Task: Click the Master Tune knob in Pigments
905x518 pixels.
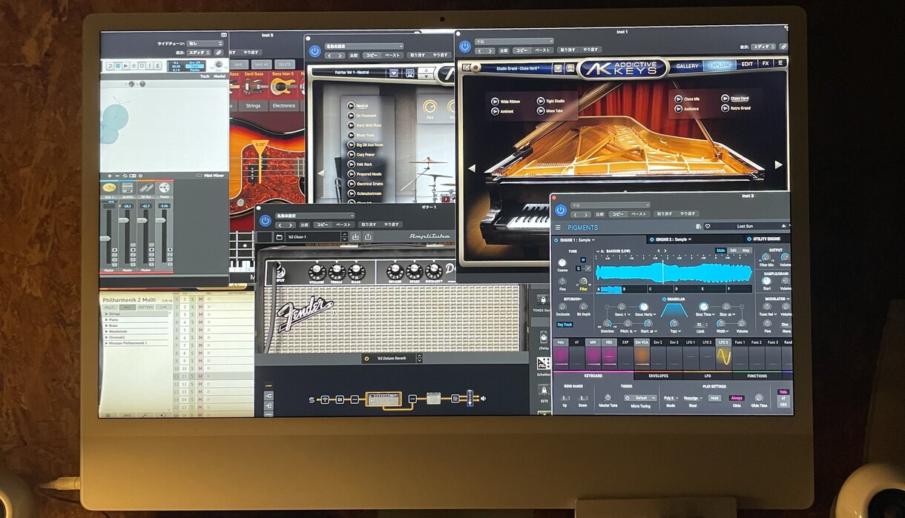Action: tap(608, 397)
